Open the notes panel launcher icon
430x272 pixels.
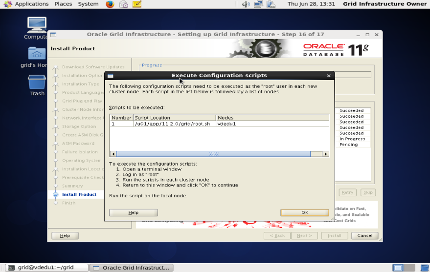(x=137, y=4)
